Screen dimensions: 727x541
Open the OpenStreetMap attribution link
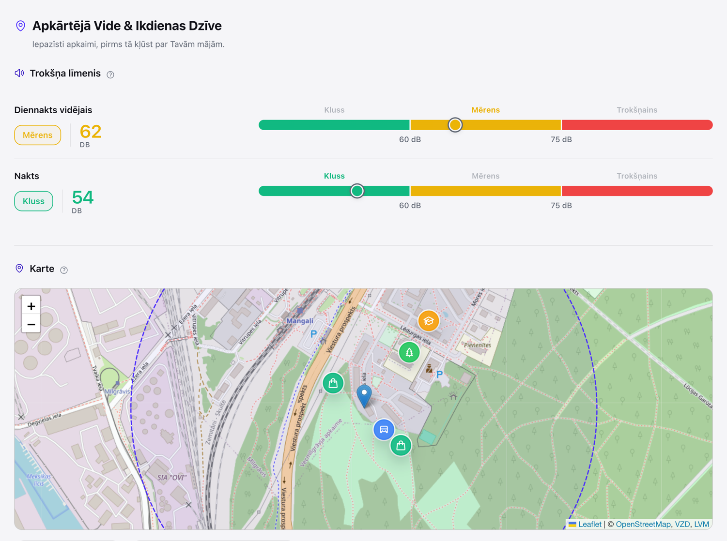coord(643,524)
